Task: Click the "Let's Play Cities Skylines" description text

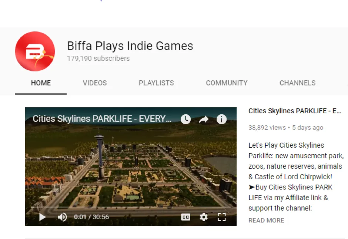Action: click(x=286, y=145)
